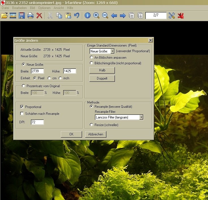Go to next image arrow
The image size is (208, 200).
(123, 16)
